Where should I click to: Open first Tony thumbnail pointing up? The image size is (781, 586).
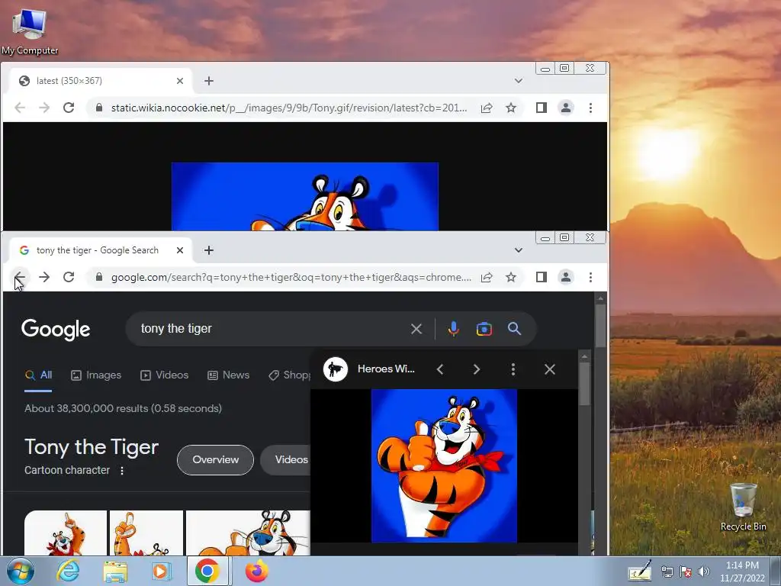click(66, 533)
